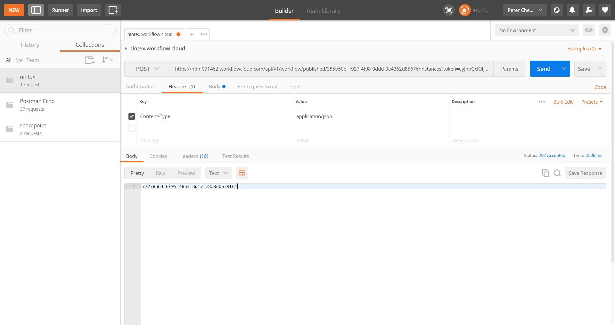
Task: Open the No Environment dropdown
Action: (x=537, y=30)
